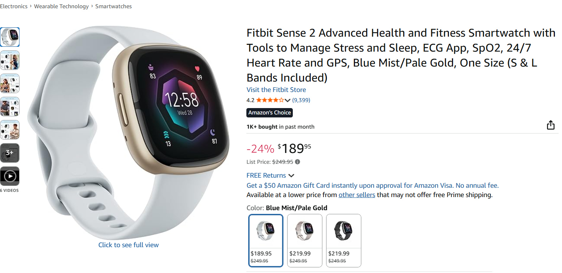Navigate to Smartwatches breadcrumb
The height and width of the screenshot is (273, 562).
pos(113,6)
